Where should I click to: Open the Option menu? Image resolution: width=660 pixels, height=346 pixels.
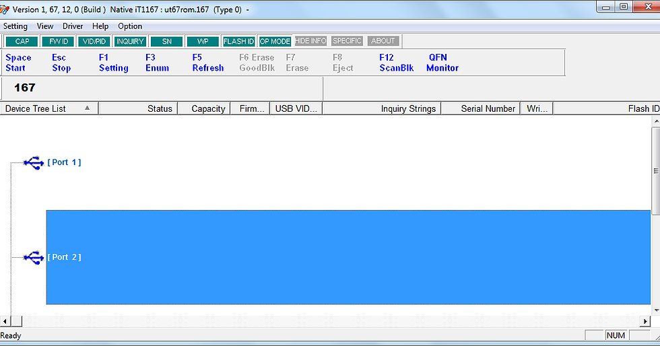click(x=129, y=26)
